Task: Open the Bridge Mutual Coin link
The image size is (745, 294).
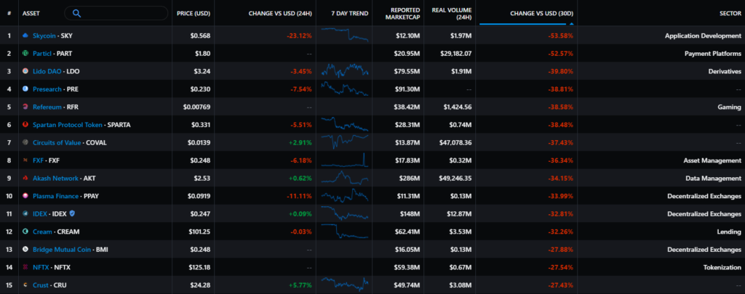Action: [63, 249]
